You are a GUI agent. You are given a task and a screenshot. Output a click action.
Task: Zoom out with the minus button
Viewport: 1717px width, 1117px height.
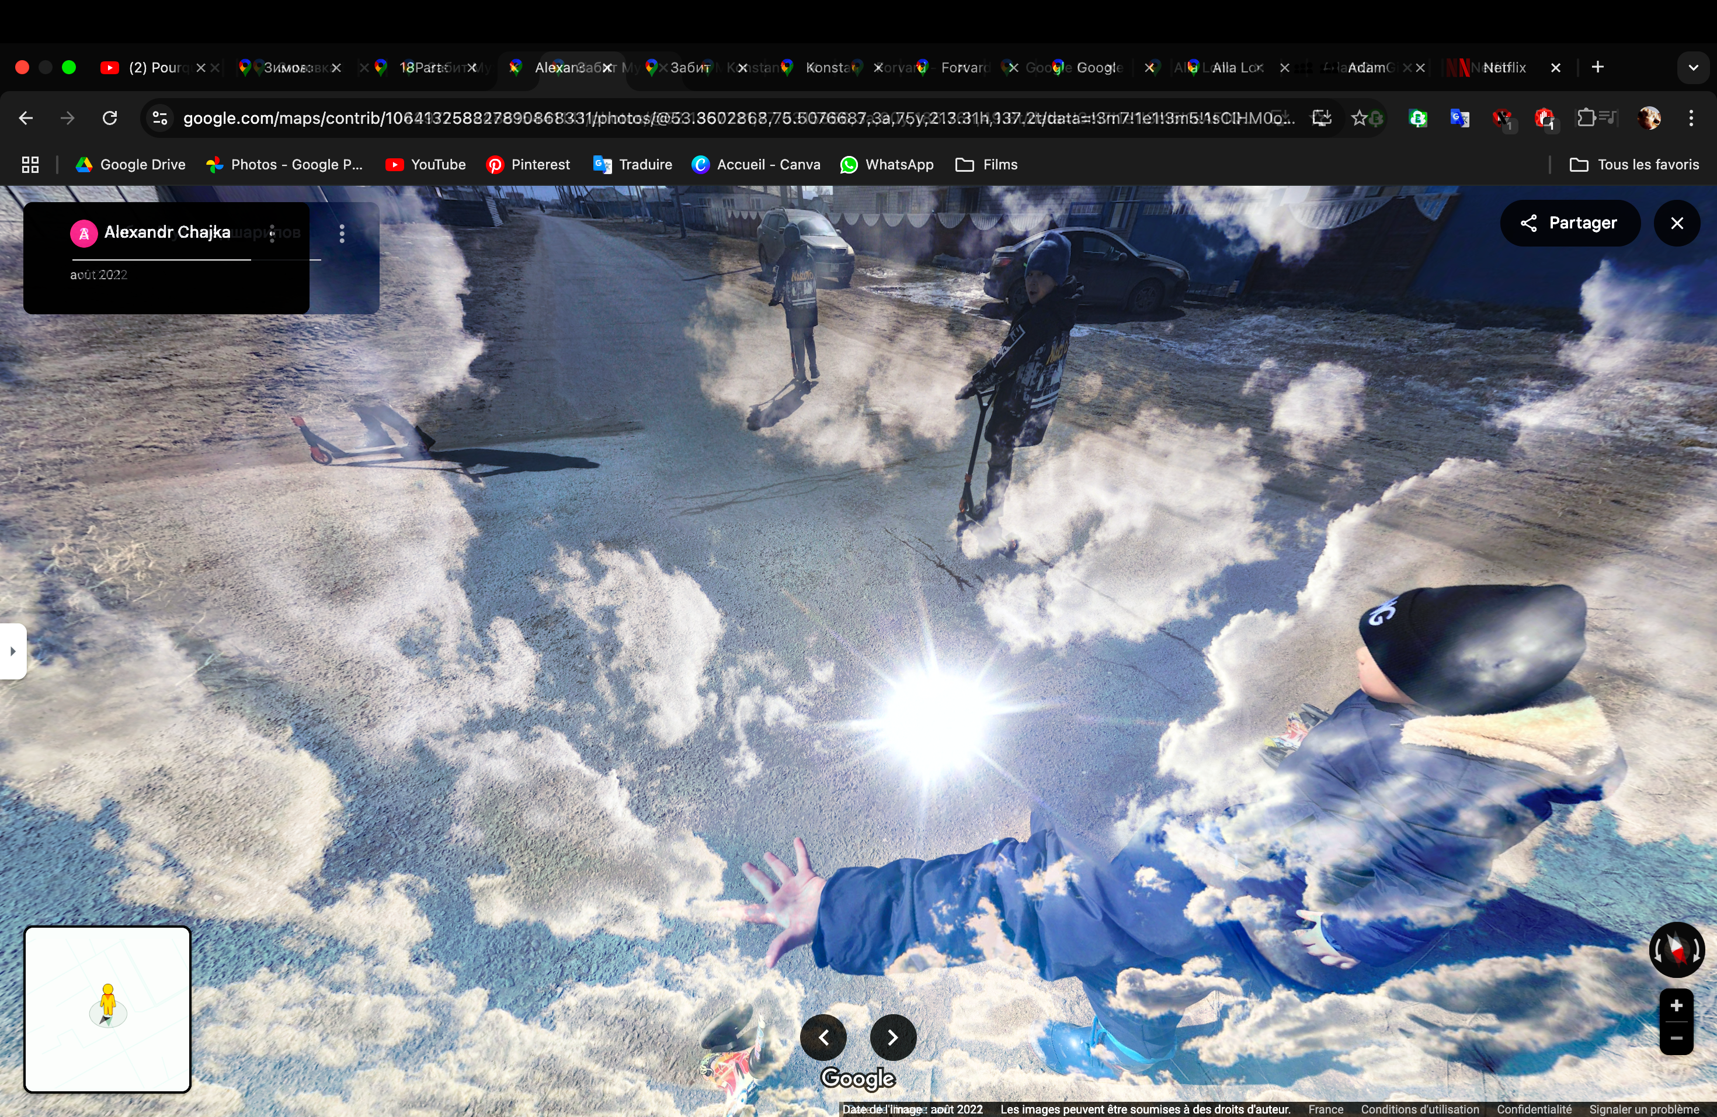[x=1676, y=1038]
